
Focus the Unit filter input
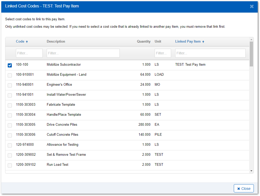pos(163,53)
